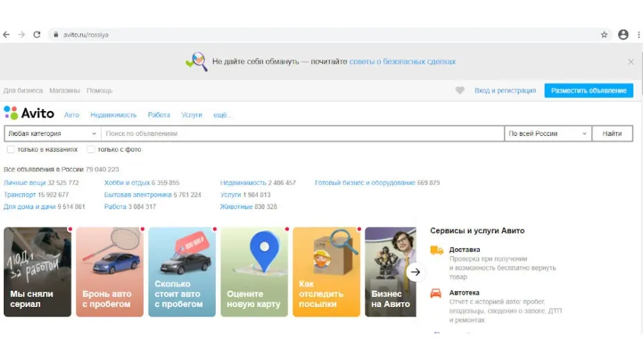
Task: Open the 'По всей России' region dropdown
Action: (548, 133)
